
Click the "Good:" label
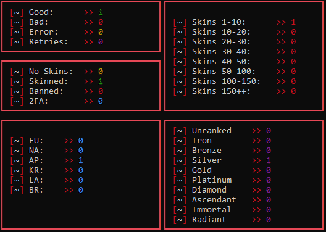41,12
